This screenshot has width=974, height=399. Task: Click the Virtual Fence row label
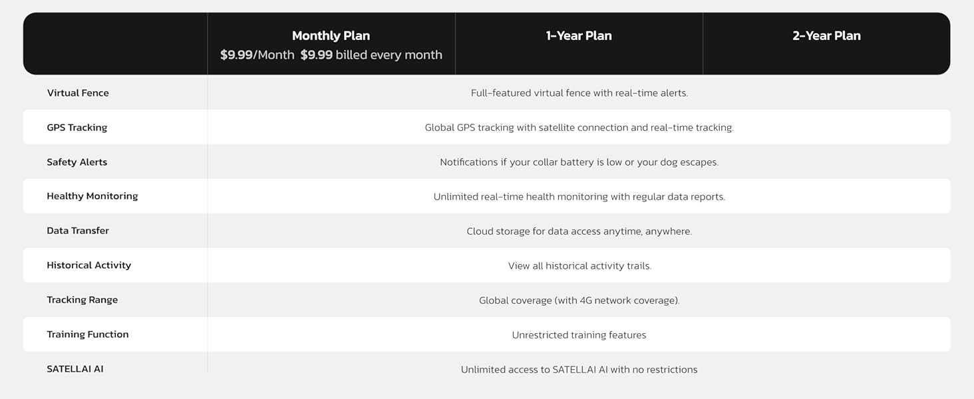coord(78,93)
